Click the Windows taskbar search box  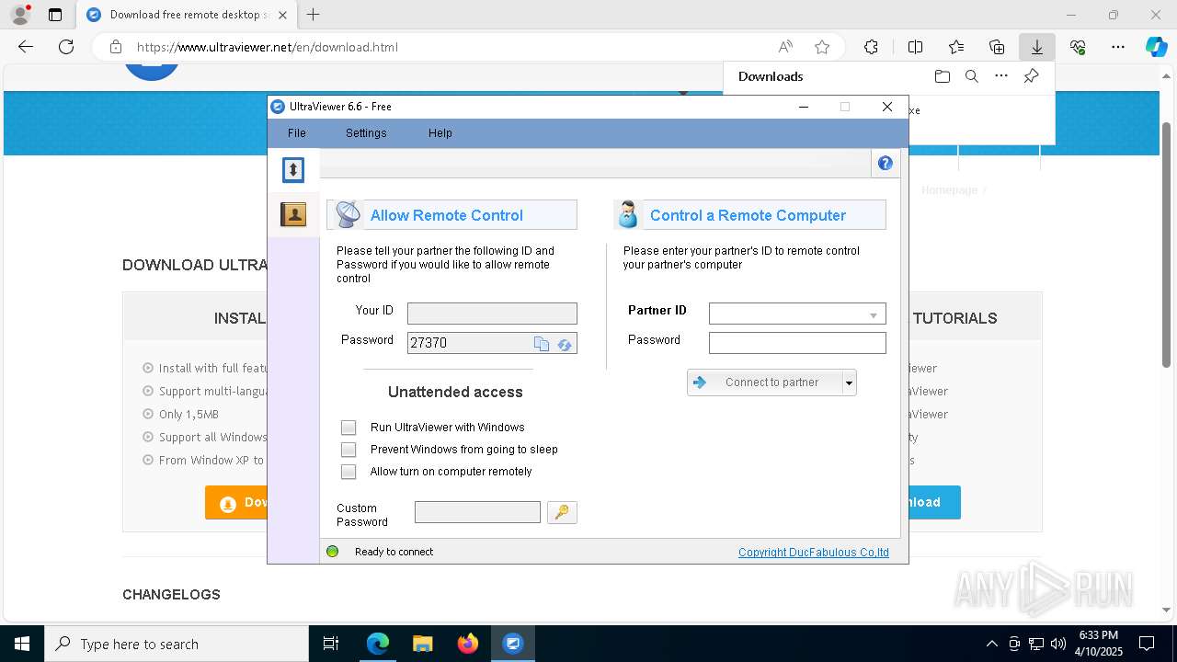[177, 644]
